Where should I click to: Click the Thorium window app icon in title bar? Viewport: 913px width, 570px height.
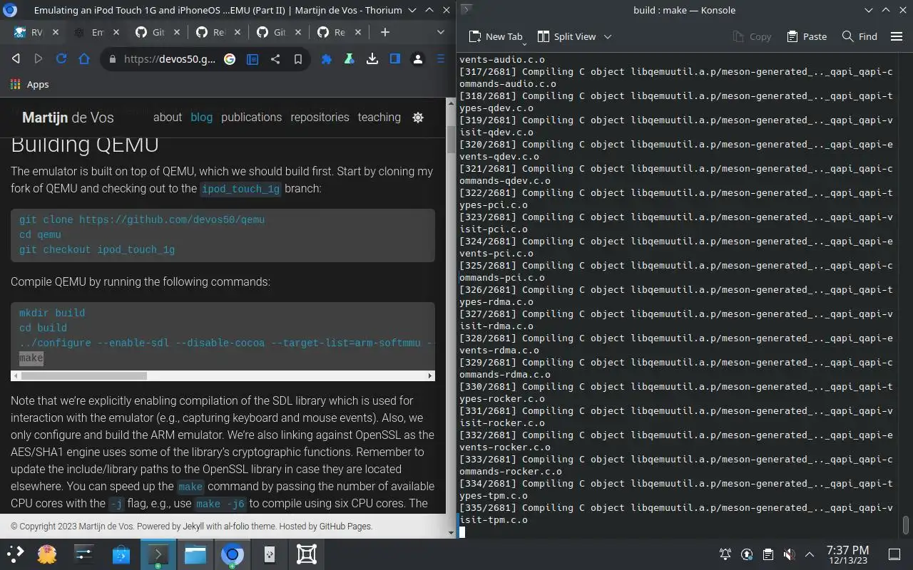point(11,11)
